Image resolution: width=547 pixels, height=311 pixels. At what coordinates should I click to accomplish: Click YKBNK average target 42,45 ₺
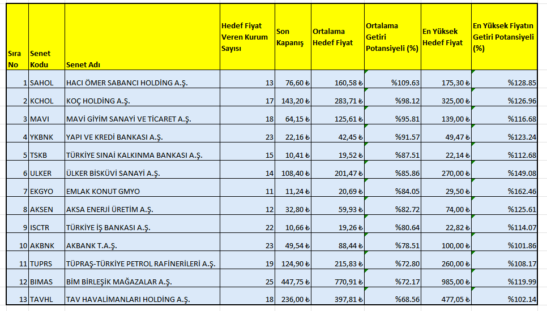(337, 133)
